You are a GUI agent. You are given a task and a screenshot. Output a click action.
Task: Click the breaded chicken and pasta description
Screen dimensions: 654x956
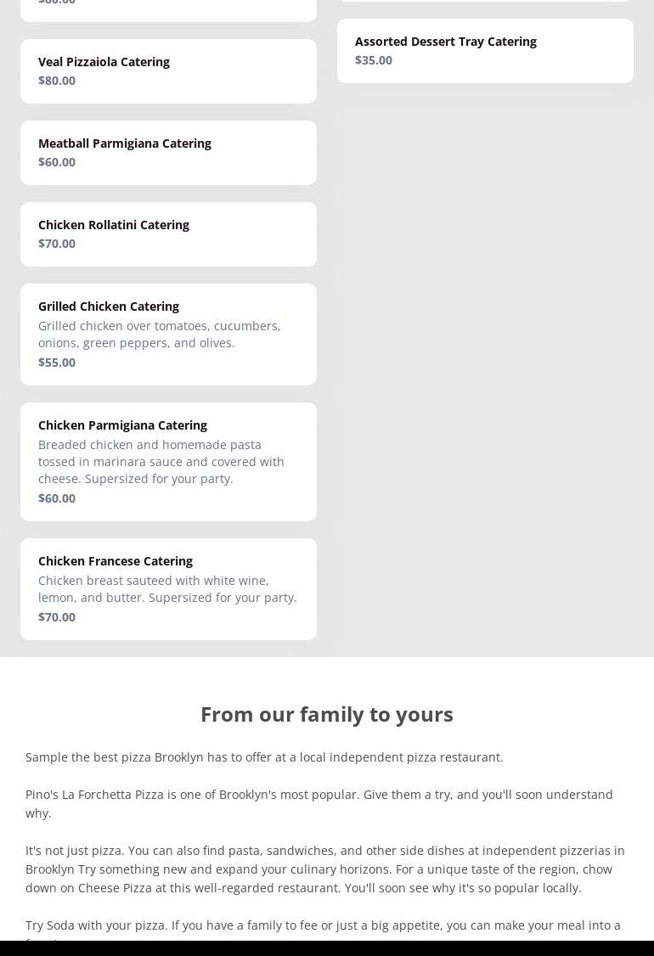point(161,462)
